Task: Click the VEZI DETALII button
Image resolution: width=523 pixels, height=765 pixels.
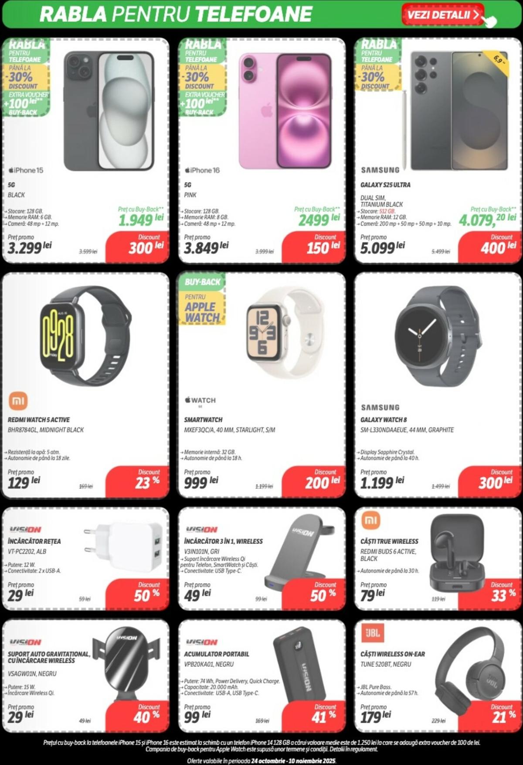Action: pyautogui.click(x=443, y=14)
